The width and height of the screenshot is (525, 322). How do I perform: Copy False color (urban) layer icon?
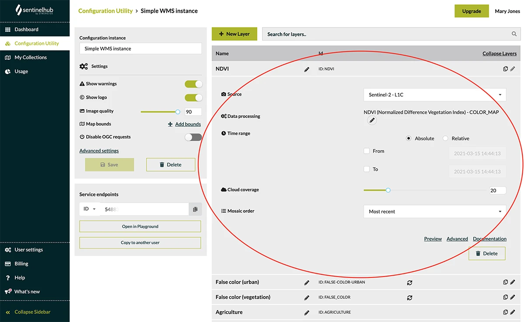[506, 282]
